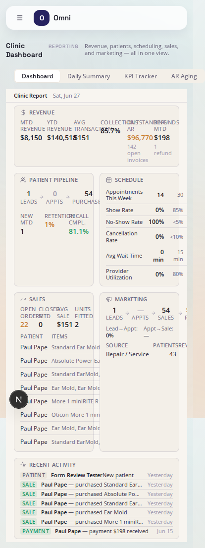Open the round N dev tools badge
Image resolution: width=205 pixels, height=548 pixels.
point(19,399)
